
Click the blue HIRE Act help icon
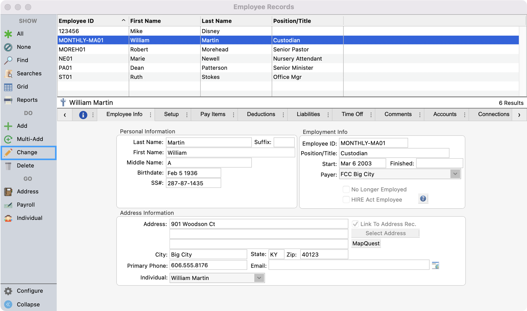423,199
